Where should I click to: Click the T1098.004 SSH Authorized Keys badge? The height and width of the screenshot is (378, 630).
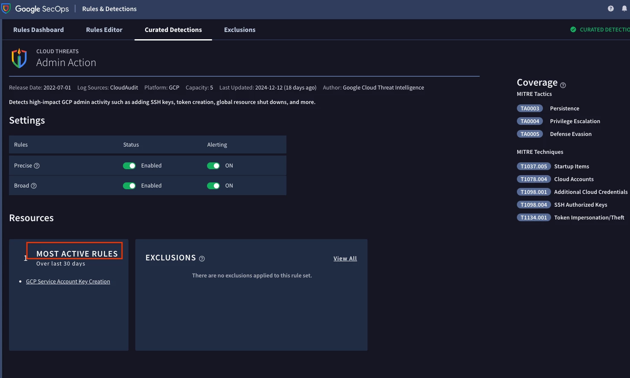coord(534,205)
